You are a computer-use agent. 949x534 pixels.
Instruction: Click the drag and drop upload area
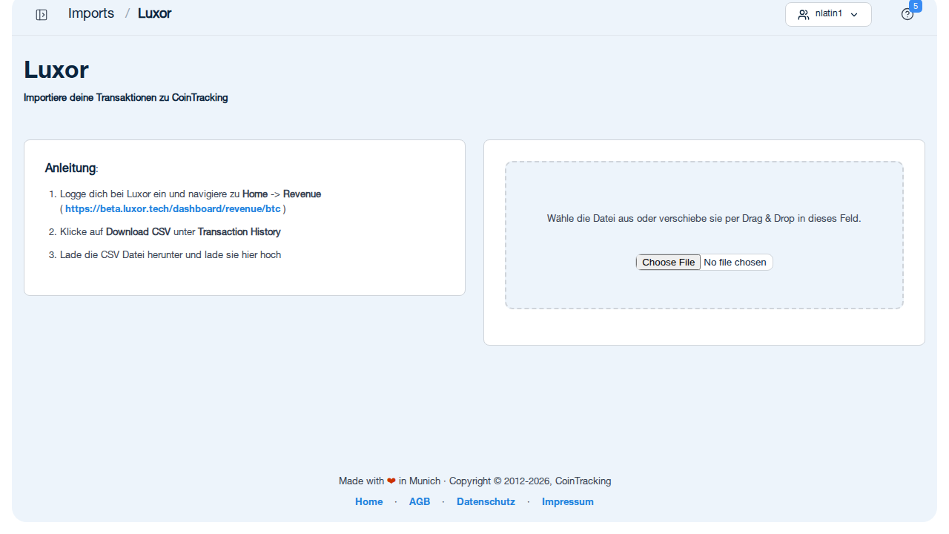tap(704, 235)
